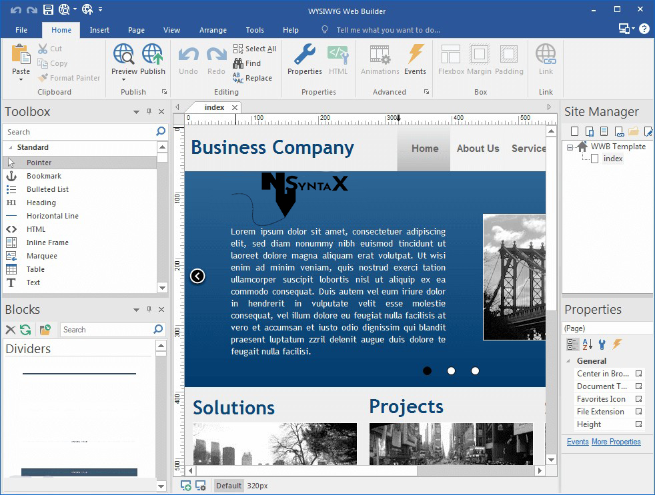Select the index page in Site Manager

click(x=612, y=159)
